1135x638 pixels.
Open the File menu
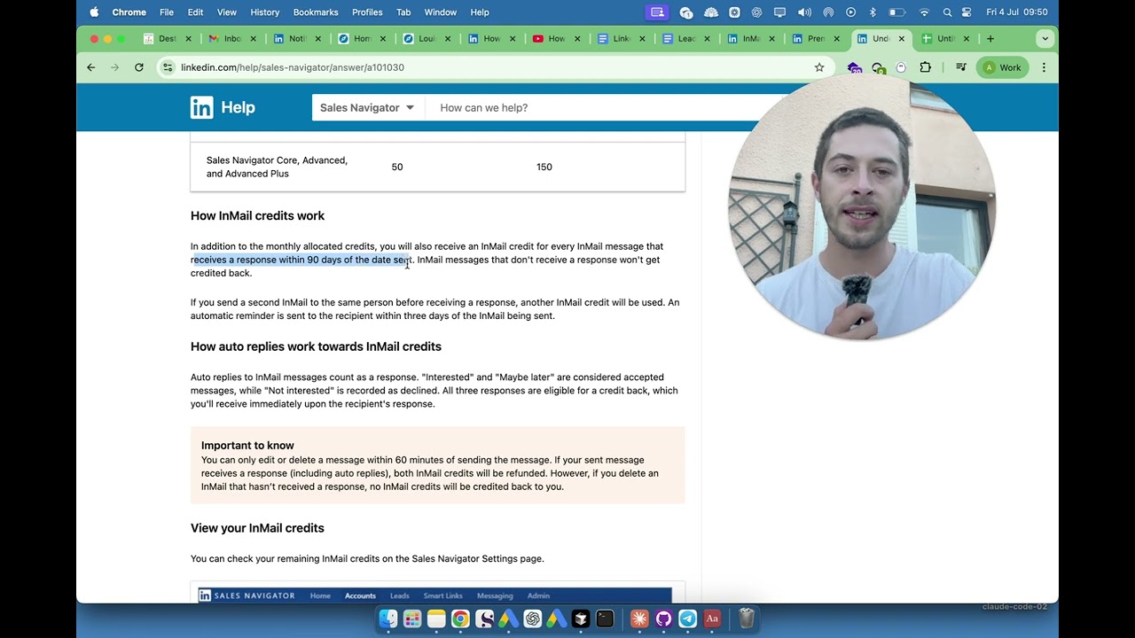click(167, 12)
